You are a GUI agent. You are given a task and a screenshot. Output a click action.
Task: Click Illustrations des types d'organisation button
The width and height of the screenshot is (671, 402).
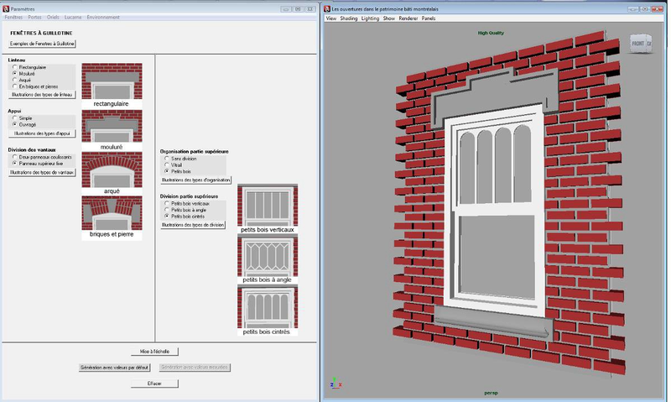195,180
